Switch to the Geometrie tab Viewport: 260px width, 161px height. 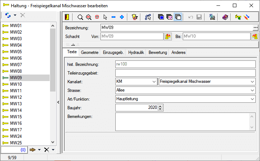point(90,52)
